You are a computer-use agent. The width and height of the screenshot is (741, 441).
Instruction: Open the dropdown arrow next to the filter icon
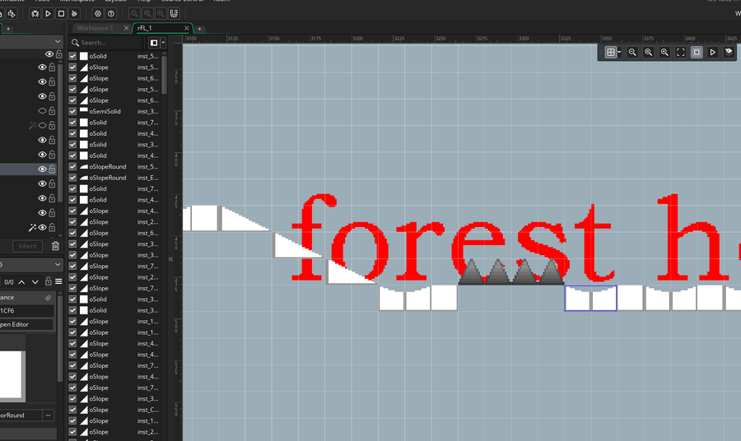163,43
